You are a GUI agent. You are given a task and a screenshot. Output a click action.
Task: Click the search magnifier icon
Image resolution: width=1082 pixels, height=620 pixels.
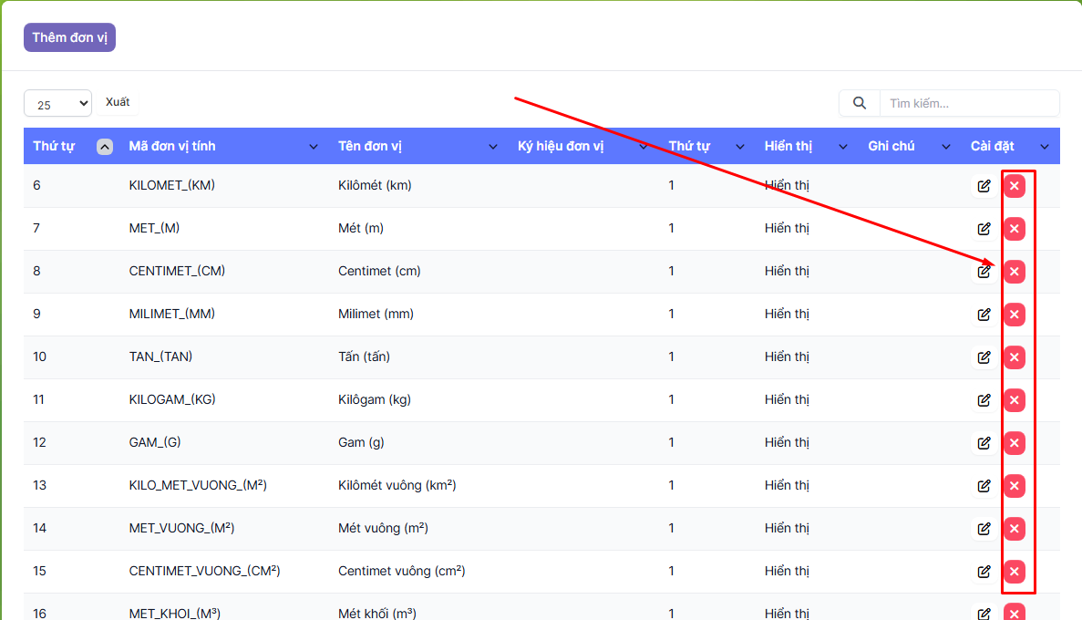point(859,103)
